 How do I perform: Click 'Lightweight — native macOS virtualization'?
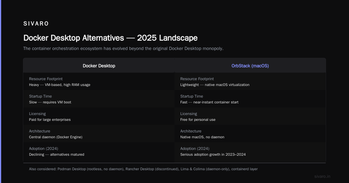coord(215,85)
